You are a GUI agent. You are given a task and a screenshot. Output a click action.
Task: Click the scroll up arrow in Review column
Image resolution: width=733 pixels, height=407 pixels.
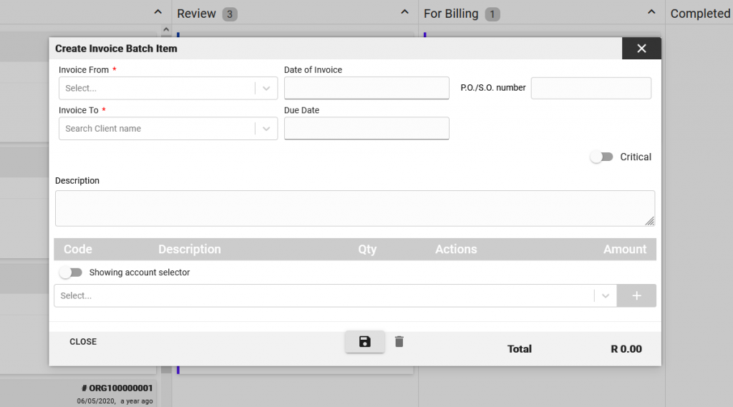(166, 30)
